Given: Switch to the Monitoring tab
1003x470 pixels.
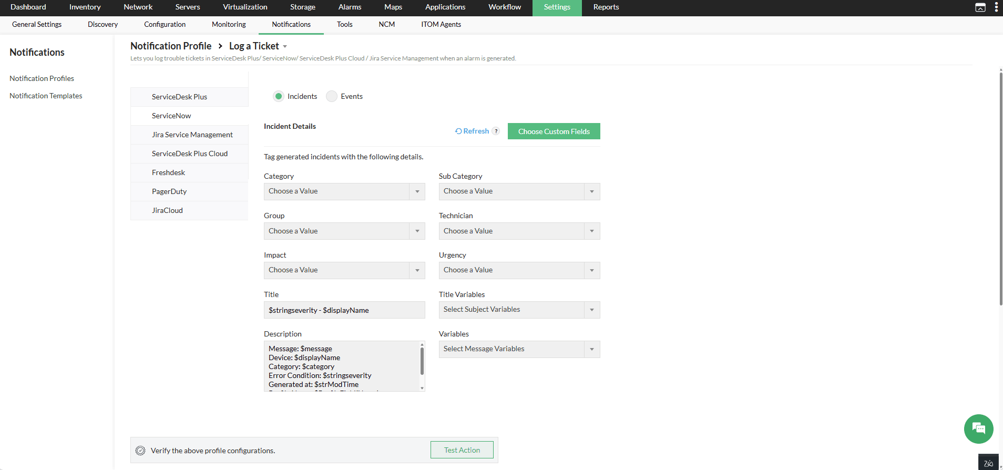Looking at the screenshot, I should click(x=229, y=25).
